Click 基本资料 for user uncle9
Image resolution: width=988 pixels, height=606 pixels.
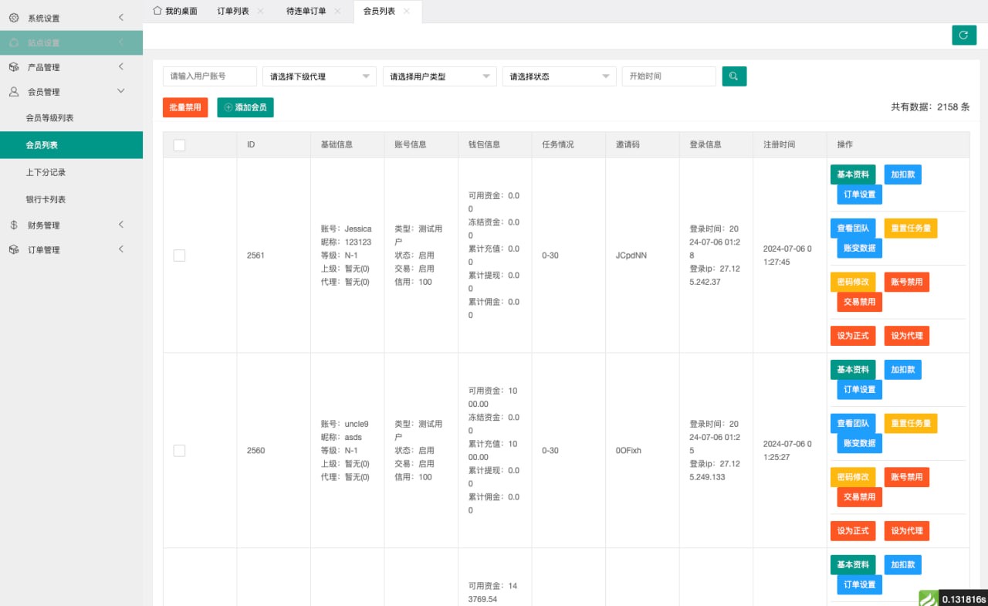point(853,370)
